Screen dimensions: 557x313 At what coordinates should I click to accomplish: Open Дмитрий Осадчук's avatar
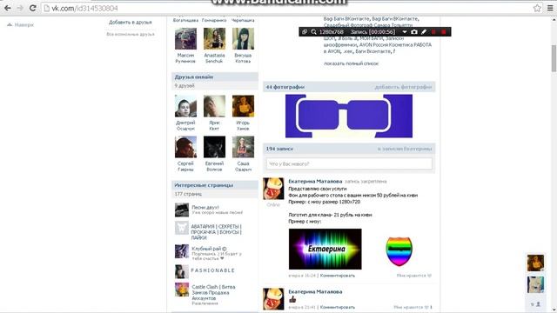click(185, 106)
